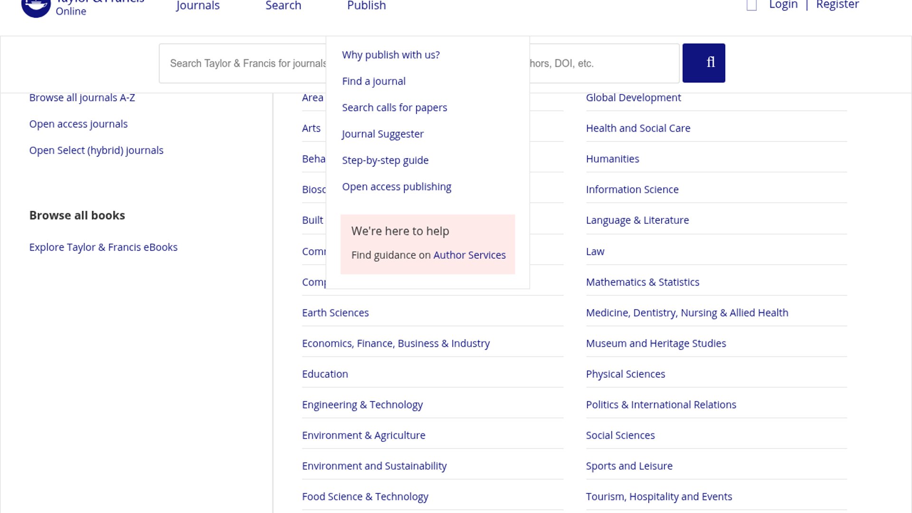
Task: Click the Taylor & Francis Online logo
Action: [x=36, y=7]
